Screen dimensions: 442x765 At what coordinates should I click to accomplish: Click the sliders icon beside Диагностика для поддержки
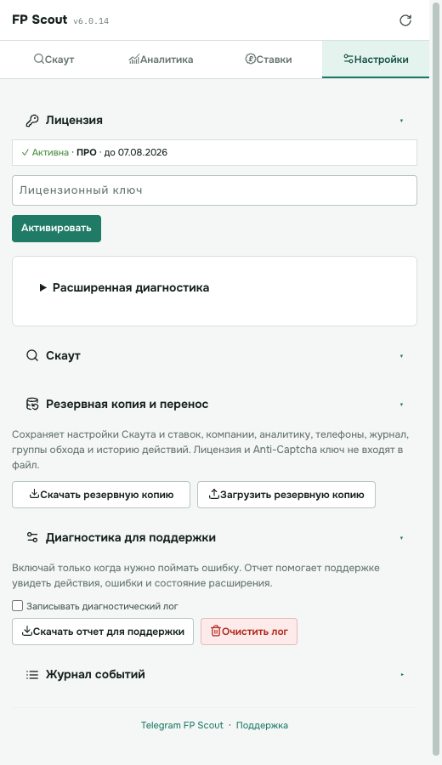pyautogui.click(x=32, y=538)
